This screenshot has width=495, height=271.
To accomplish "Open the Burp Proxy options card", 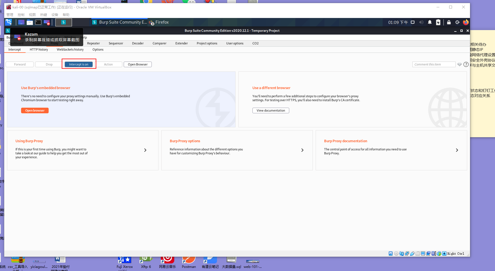I will tap(237, 150).
